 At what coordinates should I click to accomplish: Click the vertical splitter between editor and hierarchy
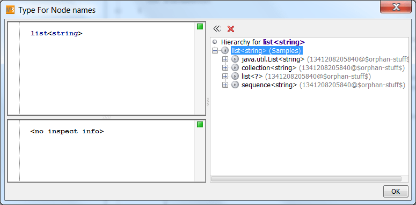(x=208, y=102)
